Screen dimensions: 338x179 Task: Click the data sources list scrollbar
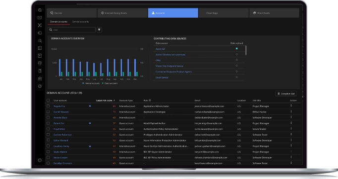pos(246,50)
